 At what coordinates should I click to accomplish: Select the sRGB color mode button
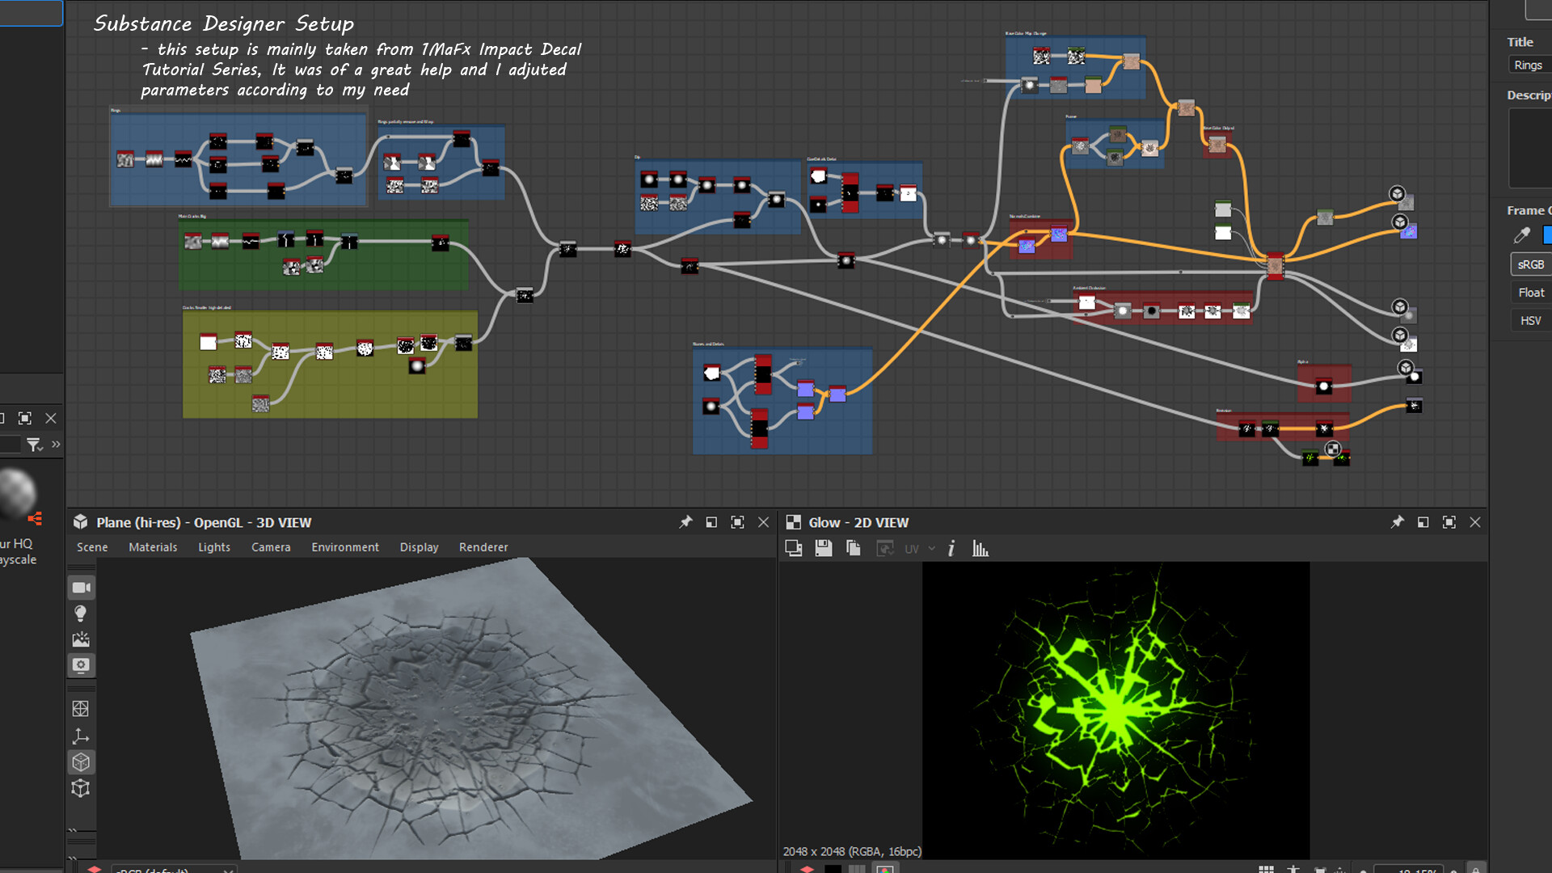pos(1530,264)
